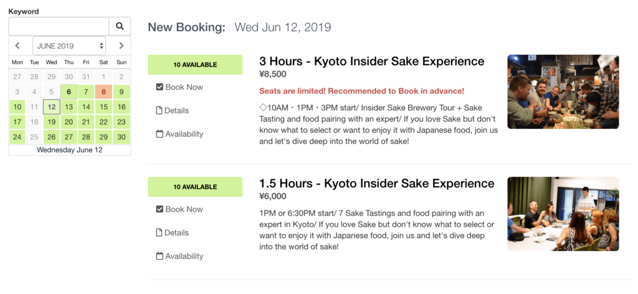The image size is (638, 294).
Task: Go to previous month with left arrow
Action: pyautogui.click(x=17, y=45)
